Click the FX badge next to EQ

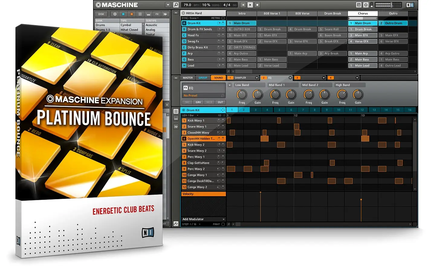(x=186, y=88)
